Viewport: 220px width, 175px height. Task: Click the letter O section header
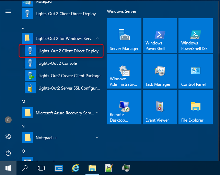[23, 151]
